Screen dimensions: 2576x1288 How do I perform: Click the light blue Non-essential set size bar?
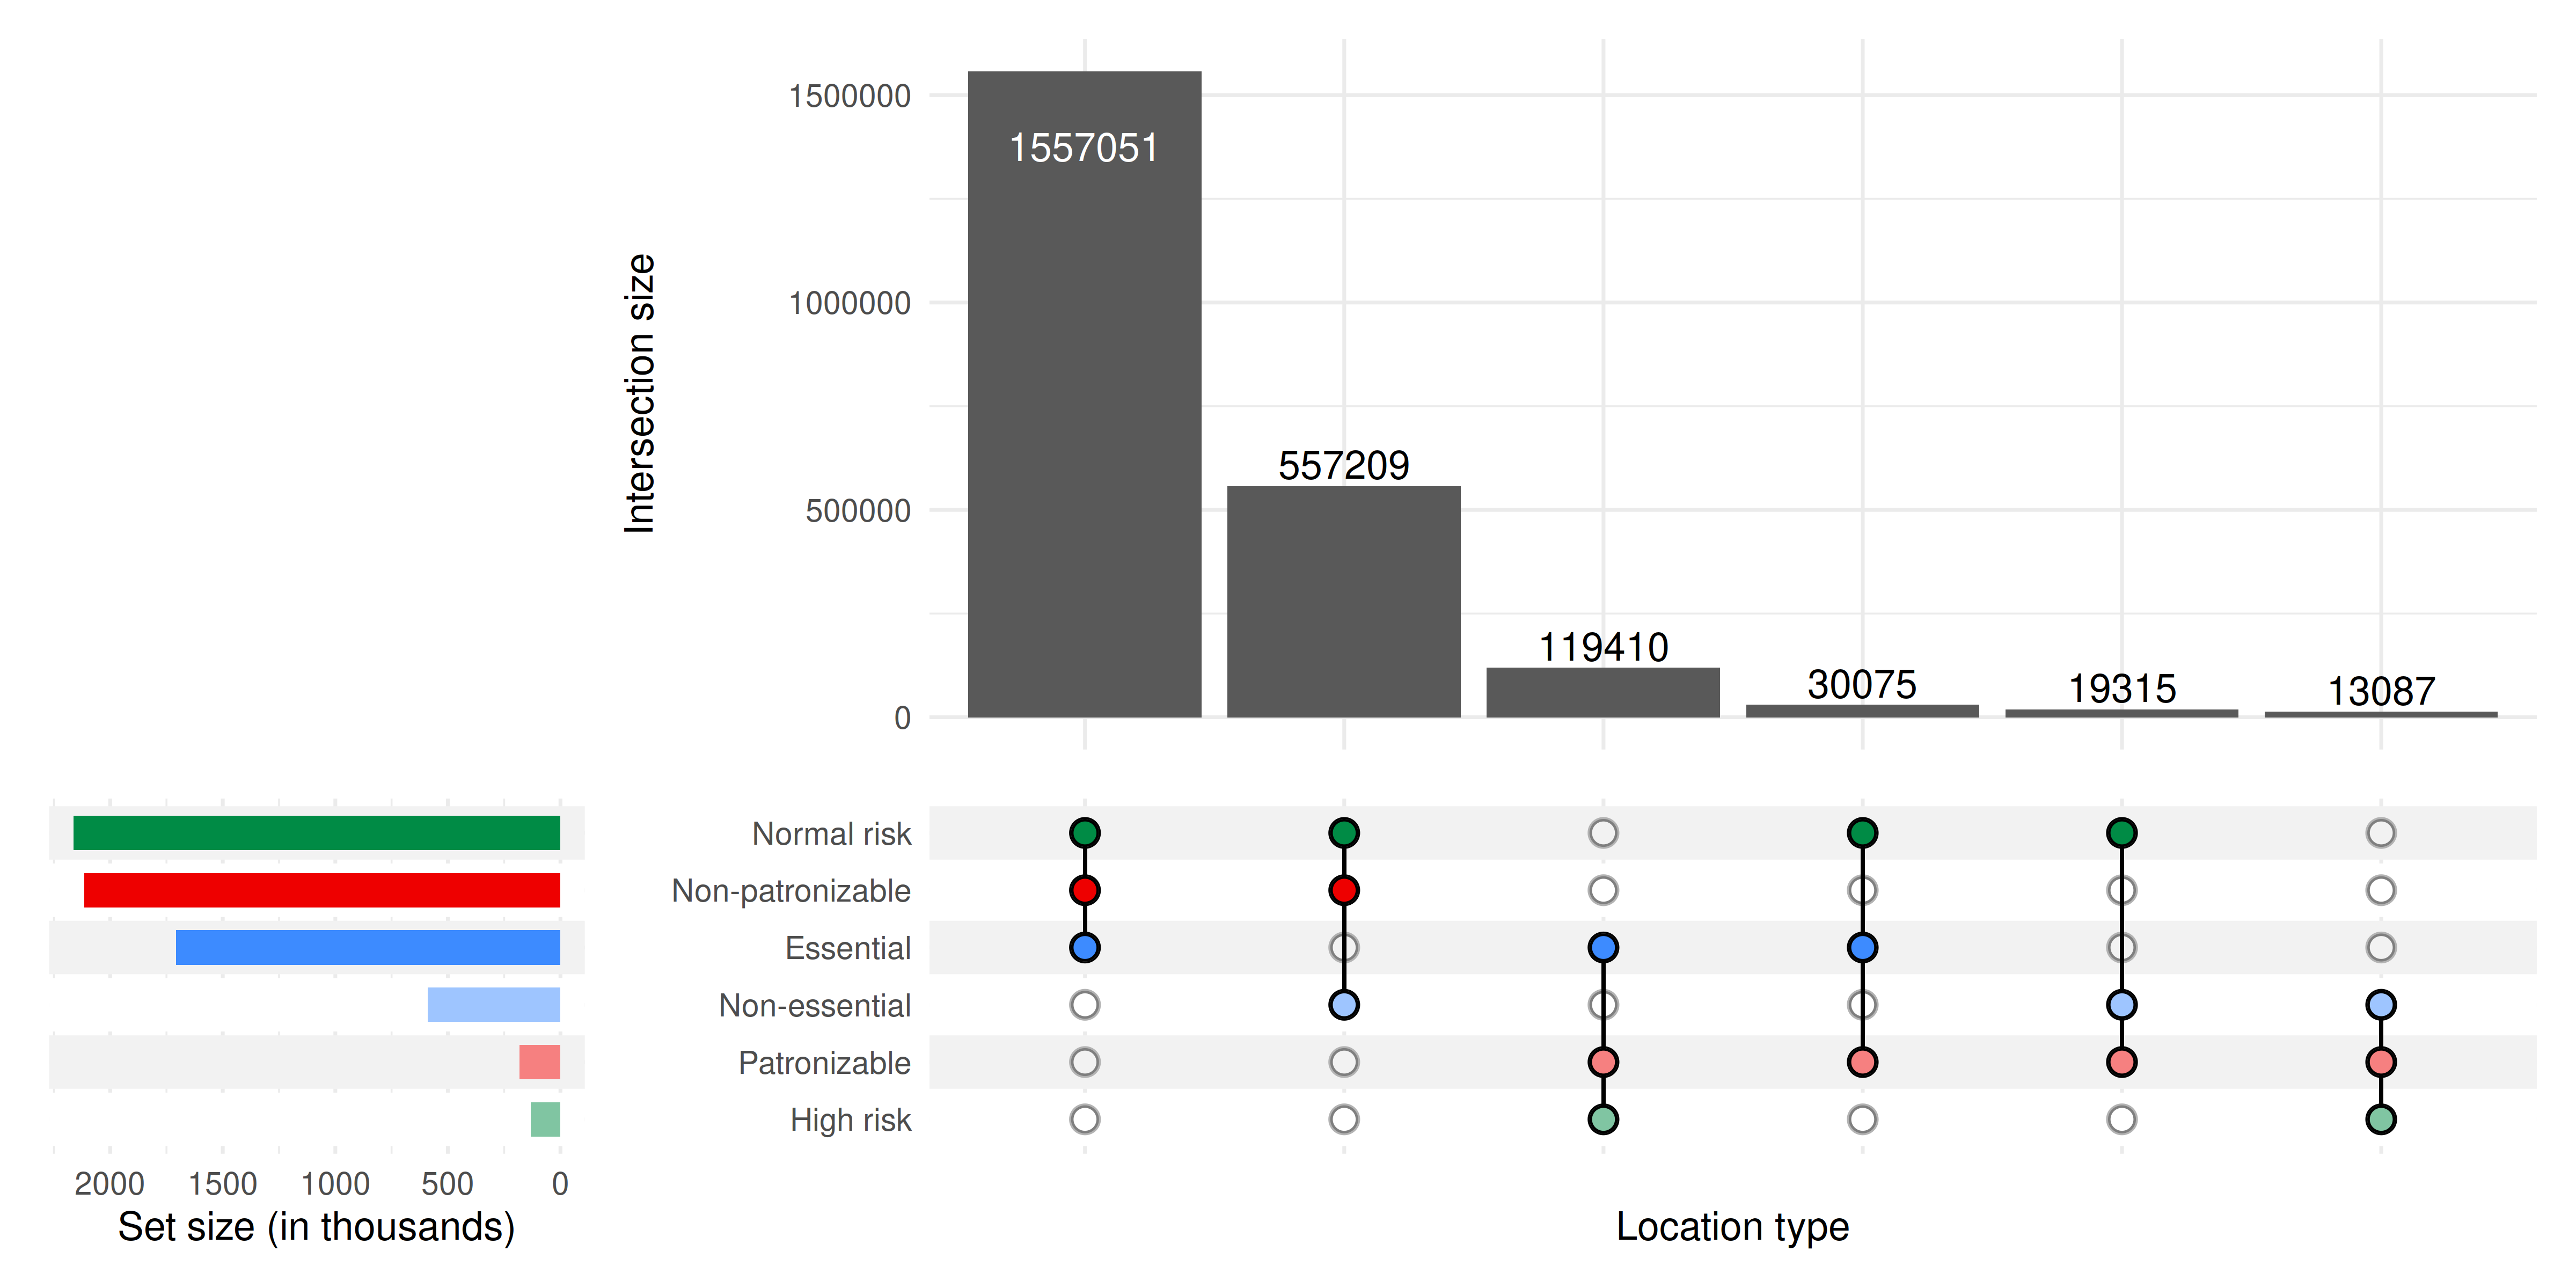tap(494, 1004)
